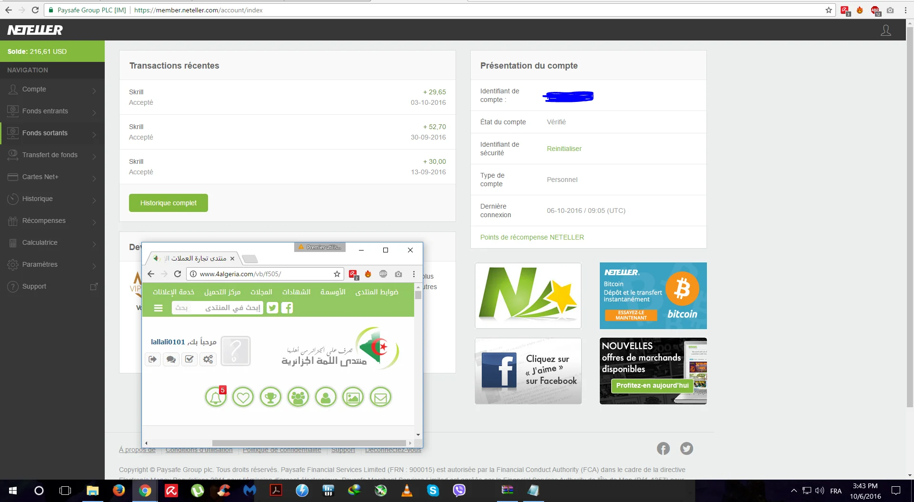Expand the Cartes Net+ menu
This screenshot has height=502, width=914.
pos(52,177)
